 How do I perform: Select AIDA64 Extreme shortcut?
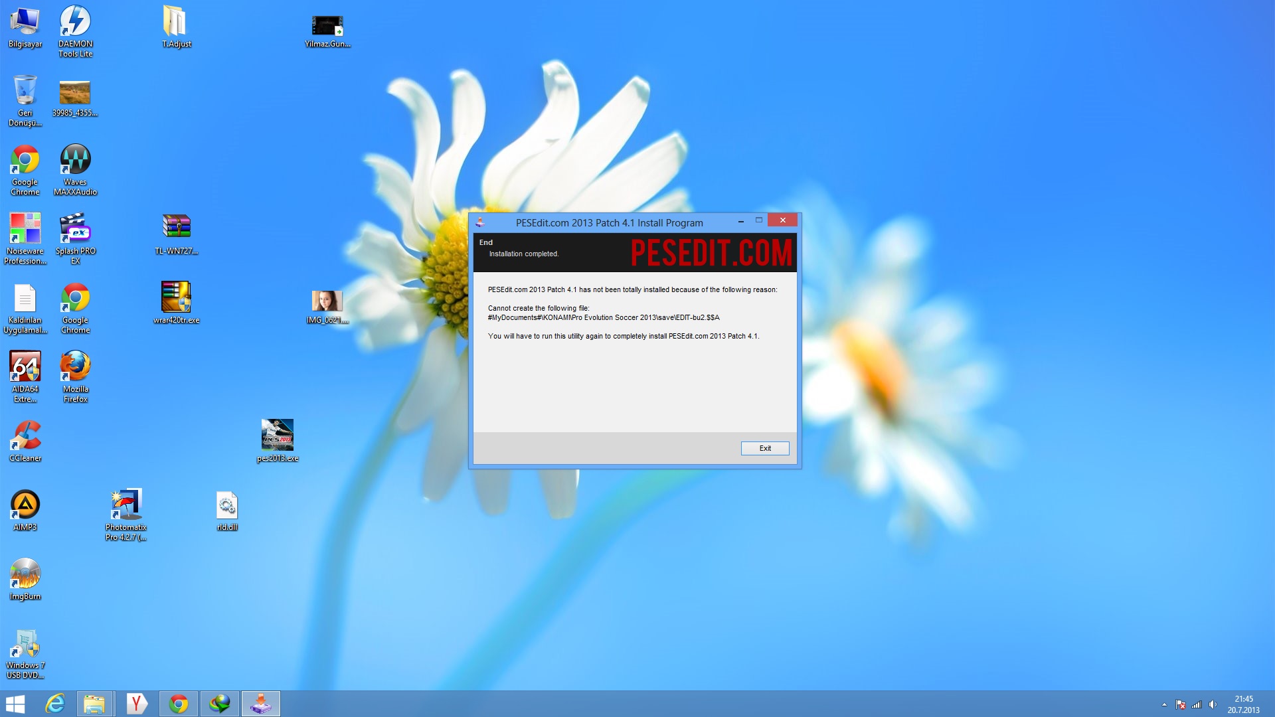click(25, 376)
